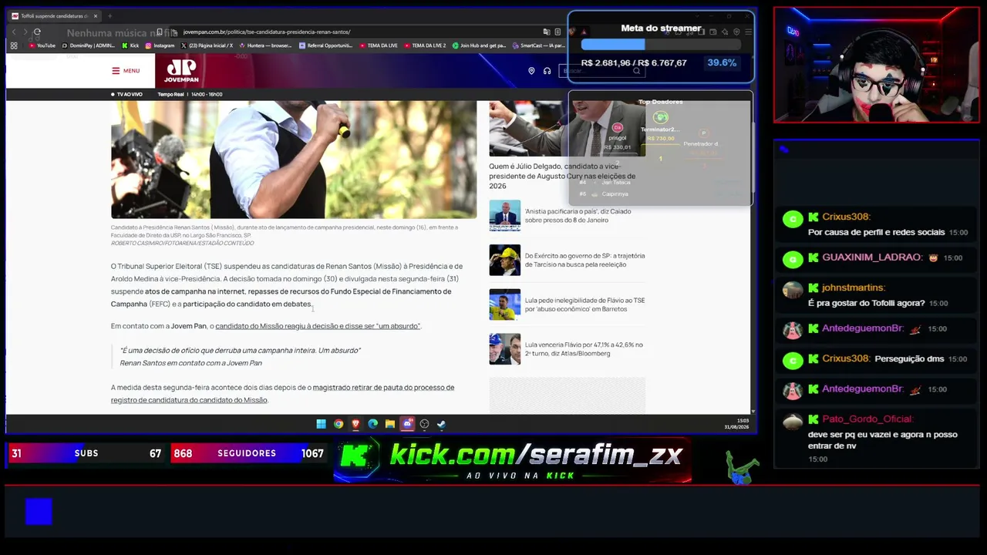Click the Windows Start button on taskbar

coord(321,424)
